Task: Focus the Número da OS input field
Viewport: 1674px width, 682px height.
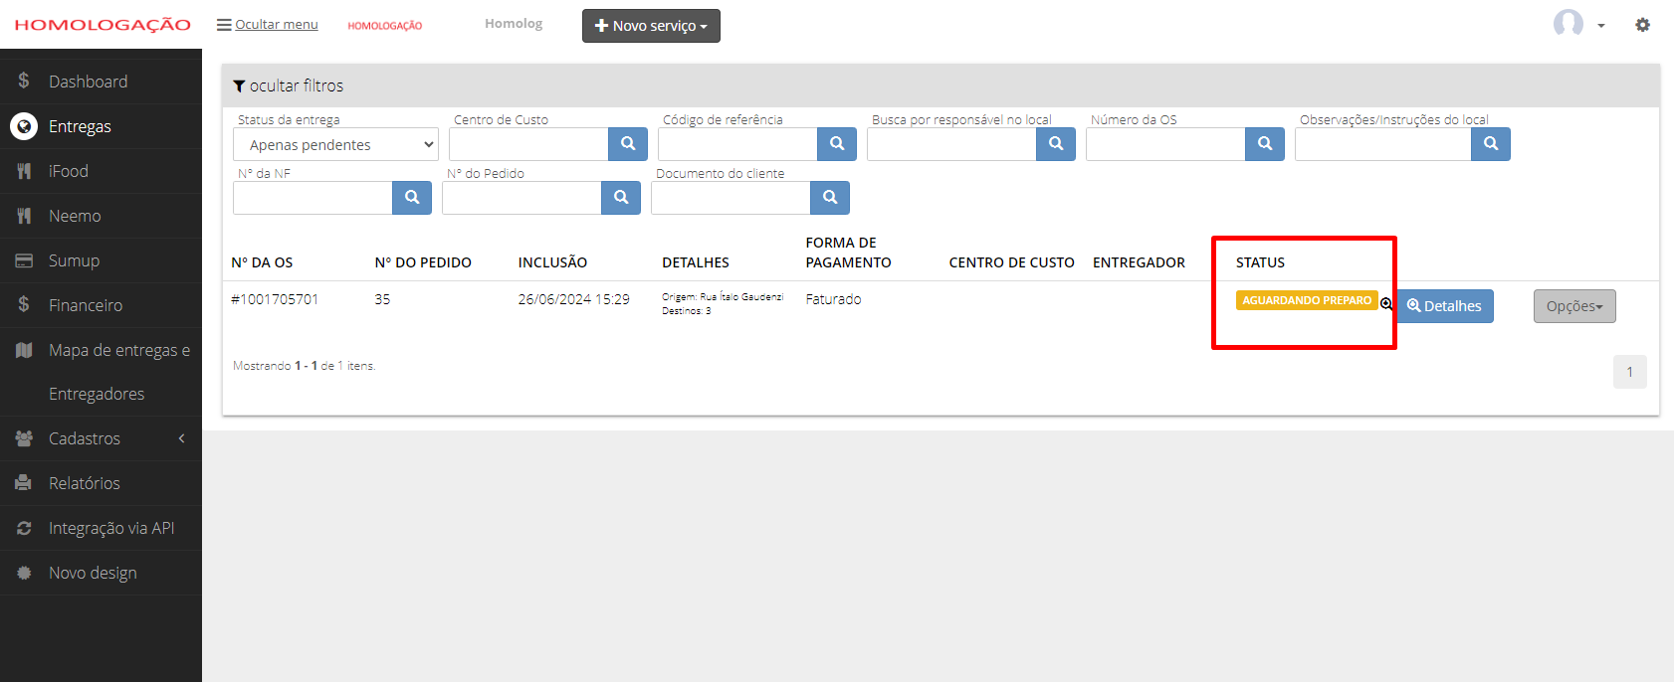Action: click(1165, 144)
